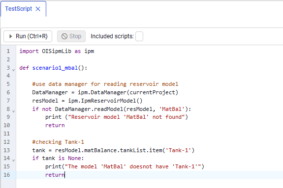Click the print "The model 'MatBal' doesnot have" line
This screenshot has height=188, width=283.
point(125,166)
